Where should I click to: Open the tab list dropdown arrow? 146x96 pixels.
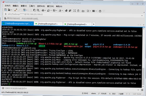pos(144,25)
